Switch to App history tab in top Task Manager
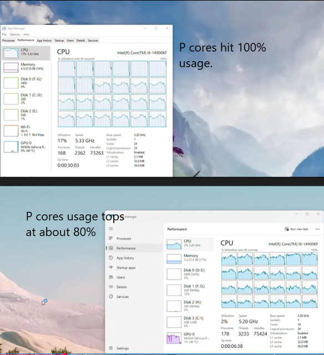The image size is (324, 355). pyautogui.click(x=44, y=40)
